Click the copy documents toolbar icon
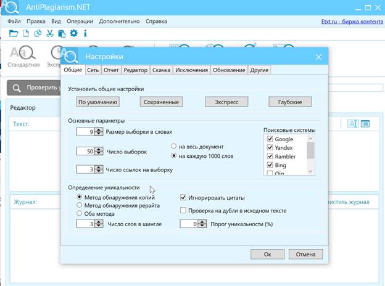The width and height of the screenshot is (385, 286). 38,33
